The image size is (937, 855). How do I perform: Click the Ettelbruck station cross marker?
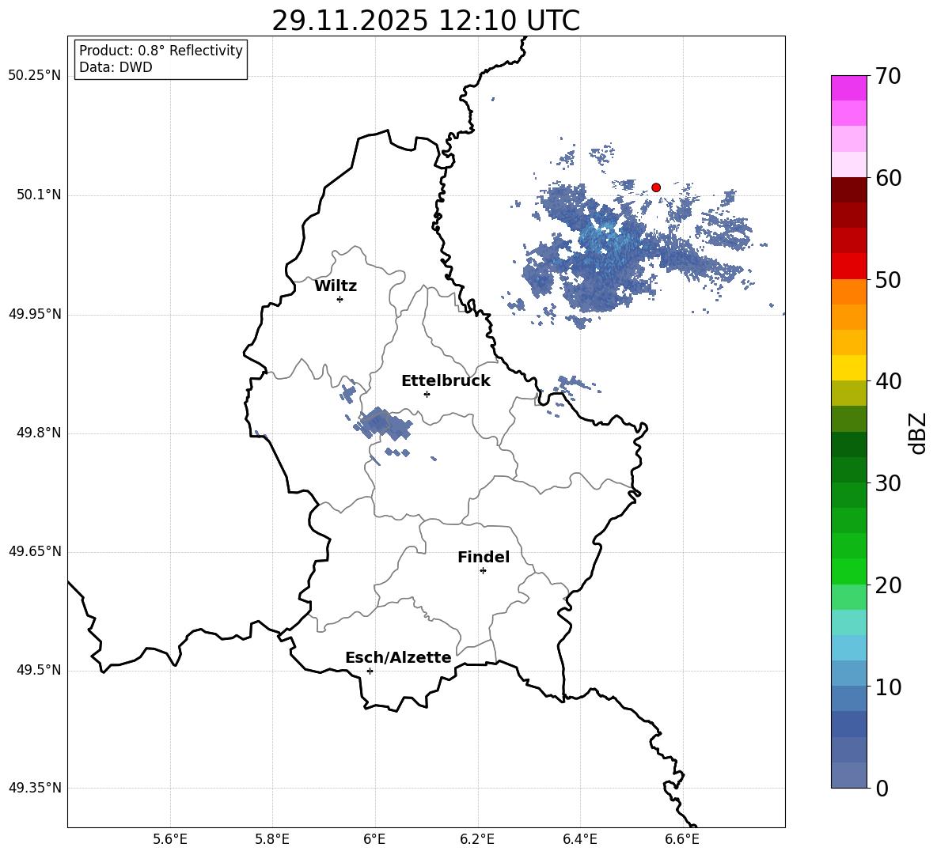(427, 394)
